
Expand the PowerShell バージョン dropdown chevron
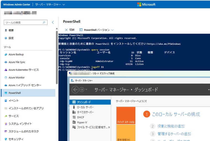112,30
